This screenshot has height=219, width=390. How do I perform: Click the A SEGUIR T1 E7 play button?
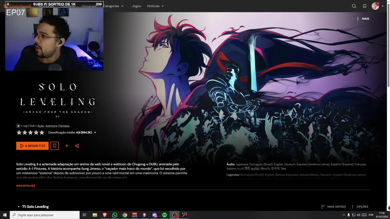tap(32, 146)
